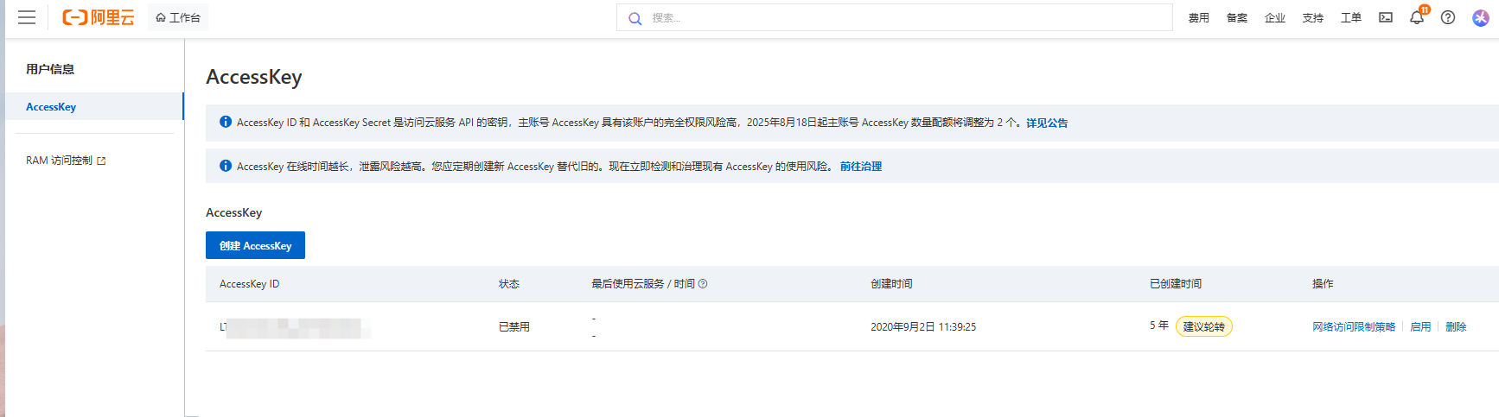The height and width of the screenshot is (417, 1499).
Task: Select AccessKey in the left sidebar
Action: 51,107
